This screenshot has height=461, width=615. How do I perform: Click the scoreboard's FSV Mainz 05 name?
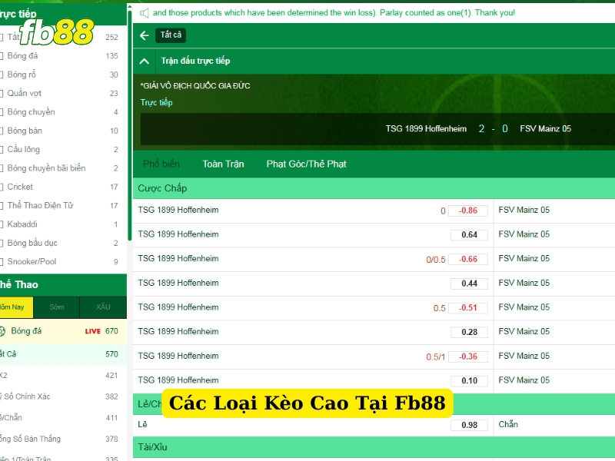point(545,129)
